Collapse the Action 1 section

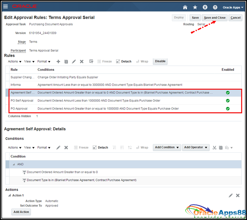(x=9, y=195)
